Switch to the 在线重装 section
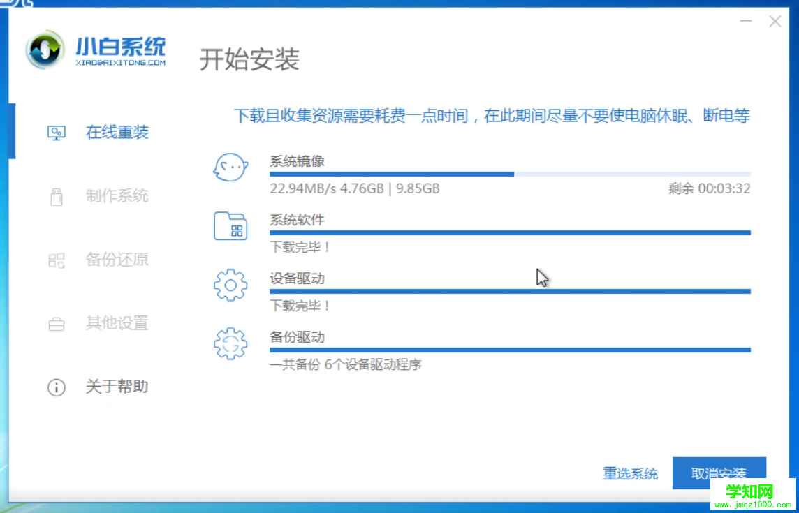 pos(117,132)
